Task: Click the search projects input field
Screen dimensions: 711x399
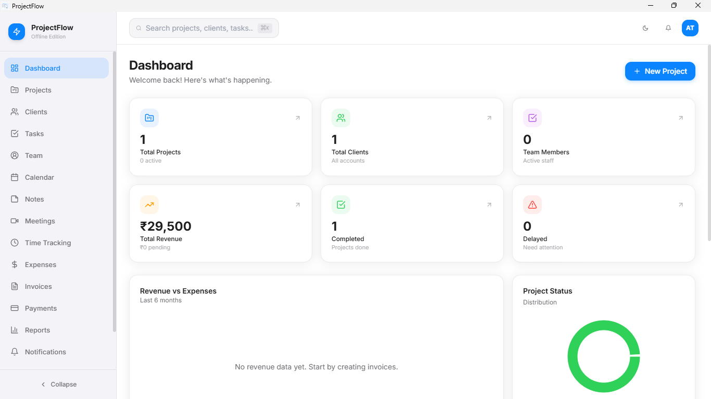Action: point(204,28)
